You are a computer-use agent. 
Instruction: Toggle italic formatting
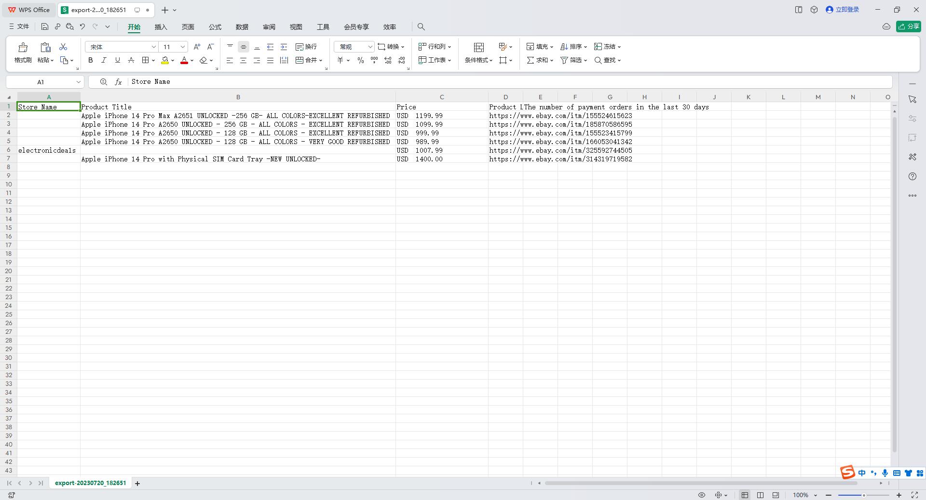pyautogui.click(x=104, y=60)
